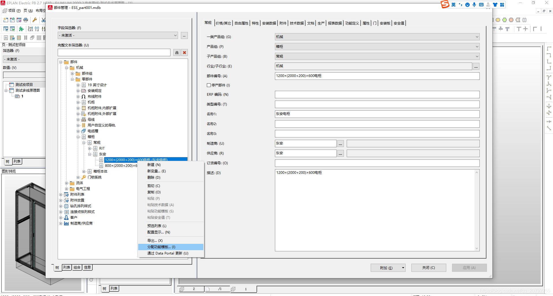Switch to the 技术数据 tab
This screenshot has height=296, width=553.
click(297, 23)
